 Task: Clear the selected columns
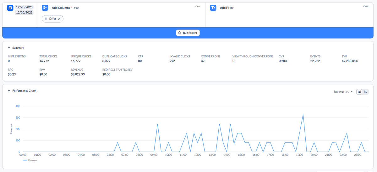(198, 6)
